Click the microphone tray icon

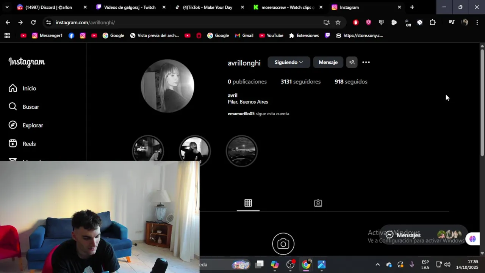point(412,265)
